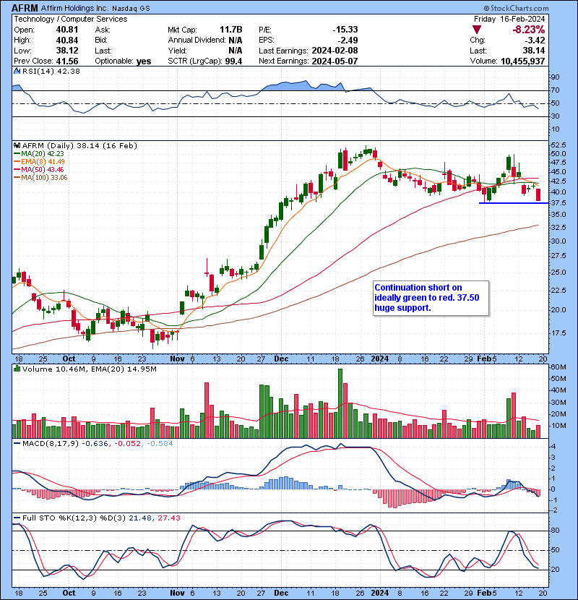
Task: Click the P/E value -15.33
Action: tap(345, 30)
